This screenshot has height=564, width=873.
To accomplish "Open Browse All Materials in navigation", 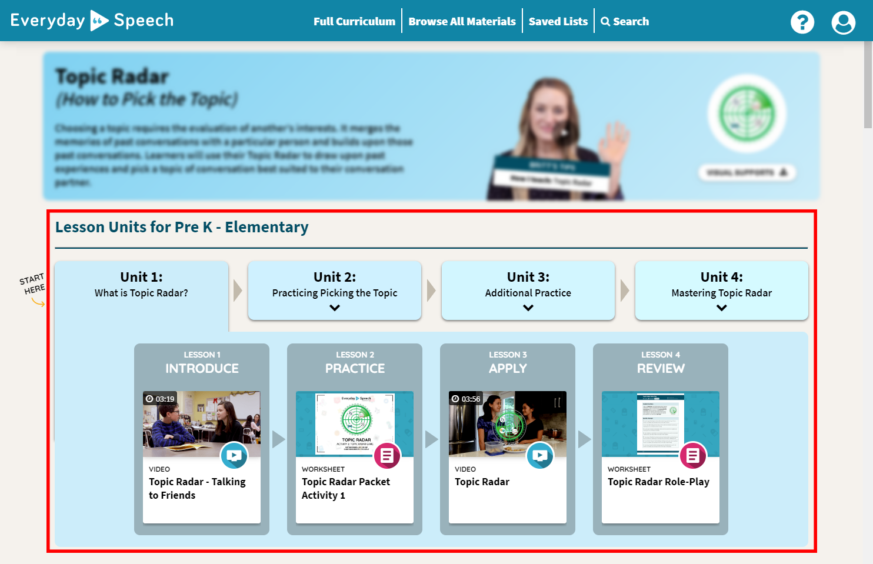I will click(x=462, y=21).
